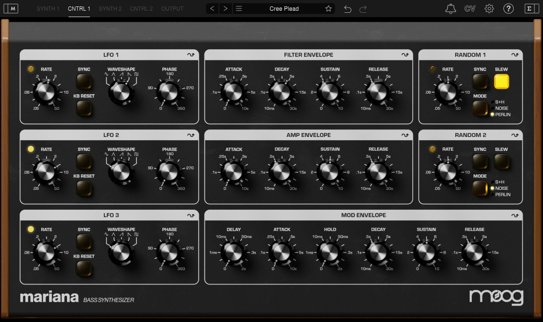Open the preset browser list menu icon
This screenshot has width=543, height=322.
coord(239,9)
